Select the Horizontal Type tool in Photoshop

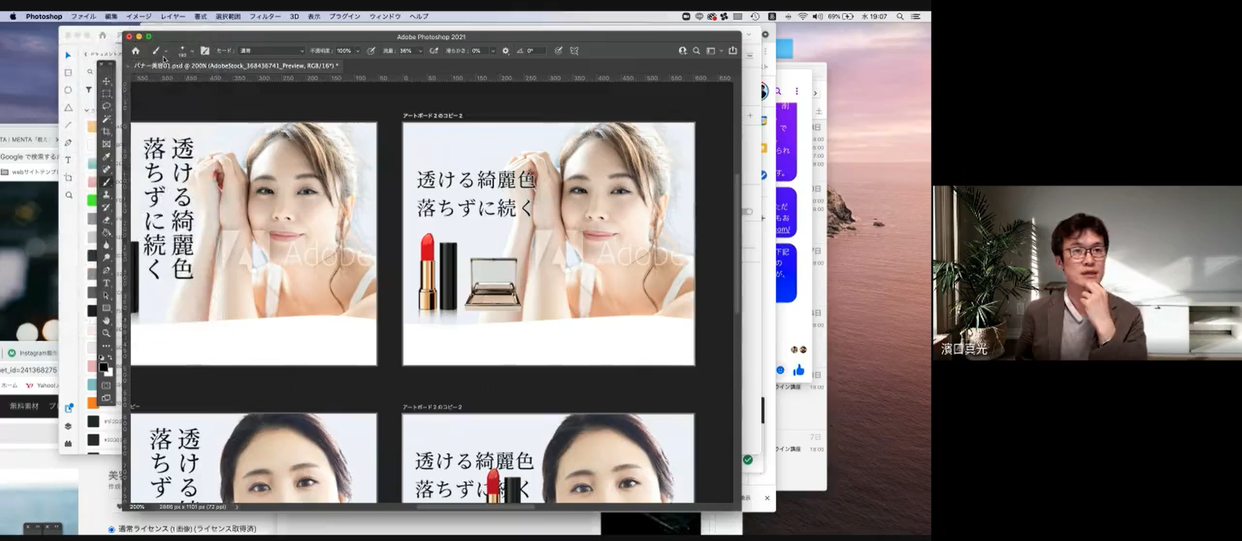tap(106, 283)
